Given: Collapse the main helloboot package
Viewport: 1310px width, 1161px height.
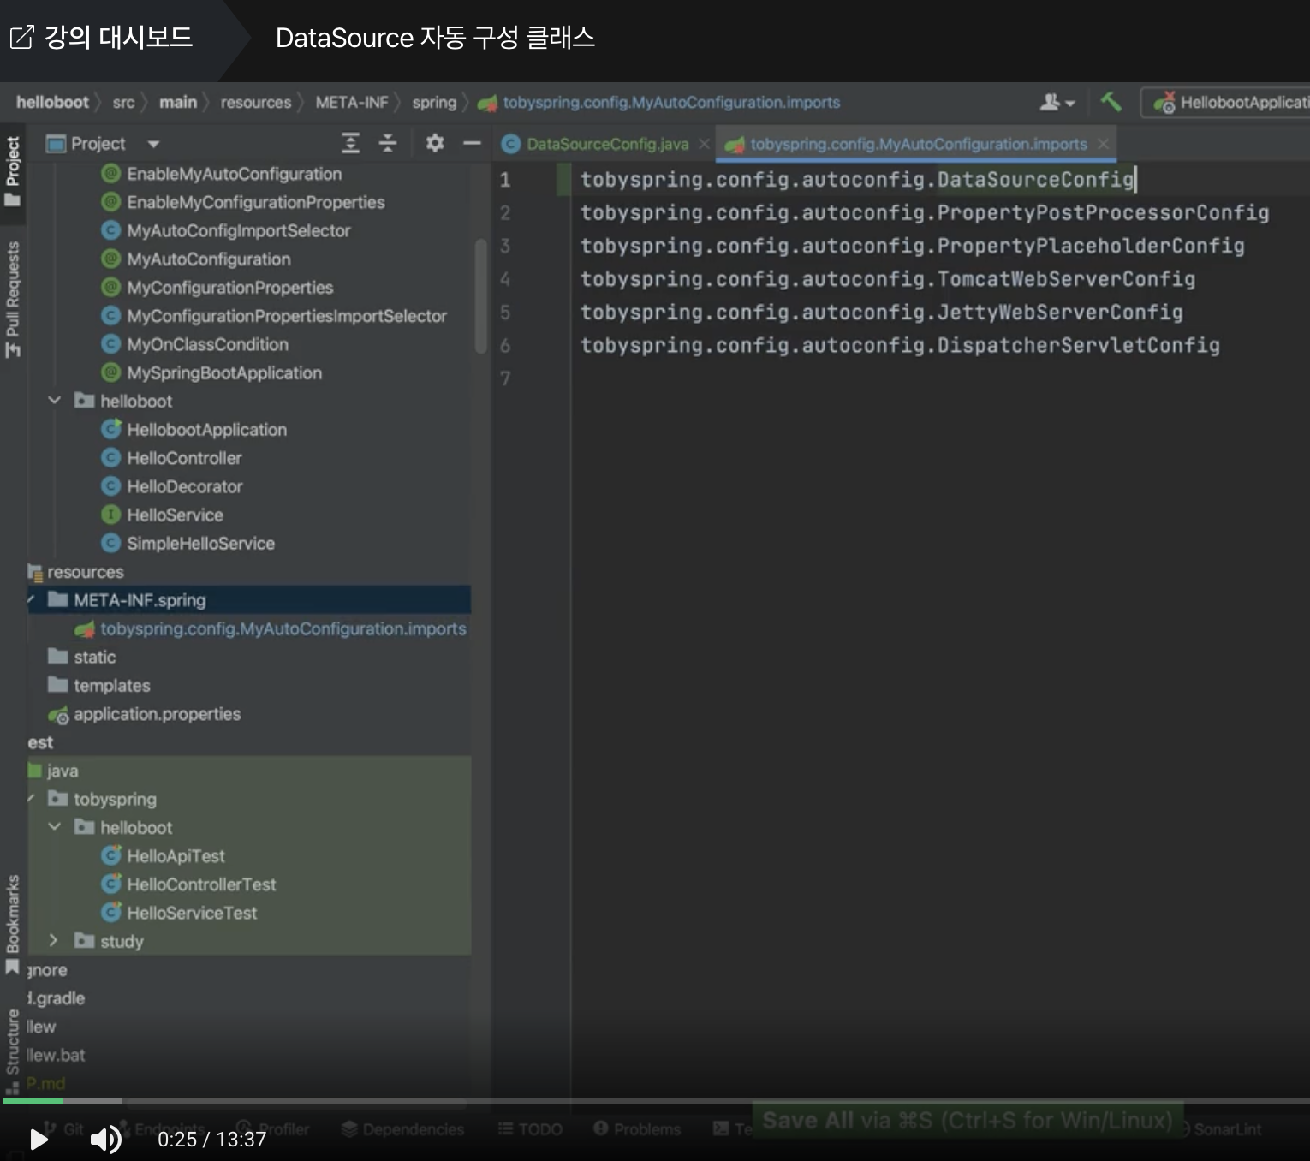Looking at the screenshot, I should [x=55, y=400].
